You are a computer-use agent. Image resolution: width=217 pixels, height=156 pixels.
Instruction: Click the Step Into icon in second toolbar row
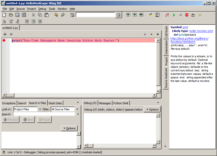pos(5,21)
